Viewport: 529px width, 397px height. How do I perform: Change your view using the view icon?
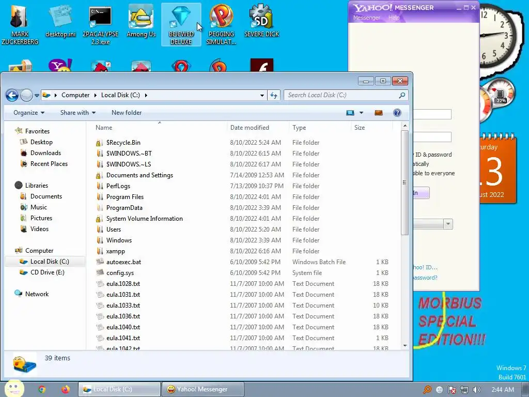350,113
